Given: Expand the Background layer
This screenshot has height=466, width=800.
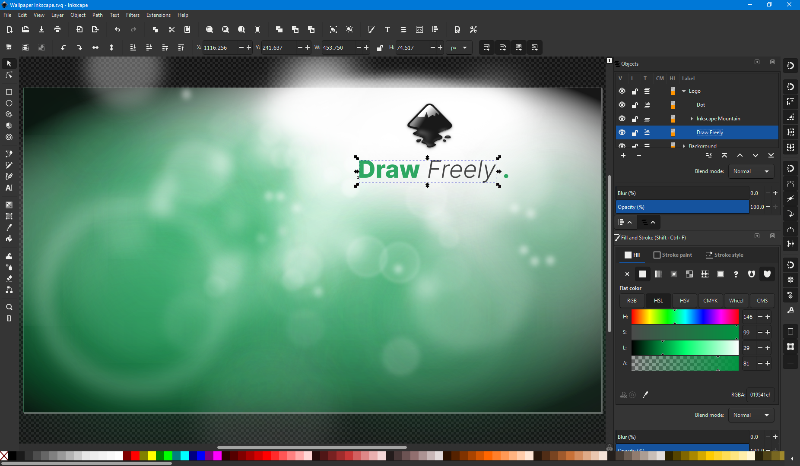Looking at the screenshot, I should tap(684, 146).
